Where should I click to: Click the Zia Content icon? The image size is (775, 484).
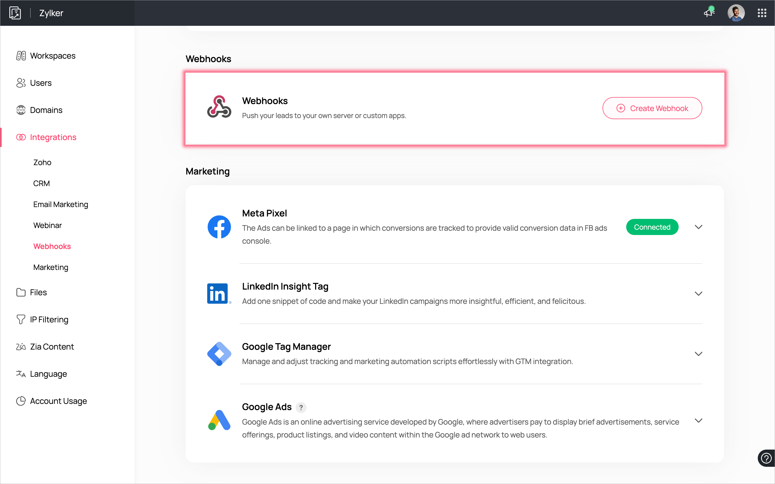21,347
